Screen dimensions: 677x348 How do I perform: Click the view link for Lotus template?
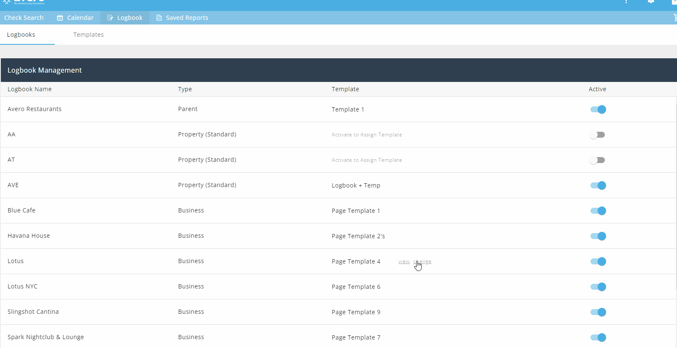[x=404, y=261]
